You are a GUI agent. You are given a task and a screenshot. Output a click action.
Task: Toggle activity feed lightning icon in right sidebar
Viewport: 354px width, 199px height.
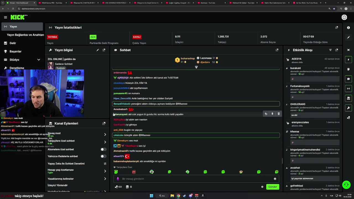(x=348, y=60)
